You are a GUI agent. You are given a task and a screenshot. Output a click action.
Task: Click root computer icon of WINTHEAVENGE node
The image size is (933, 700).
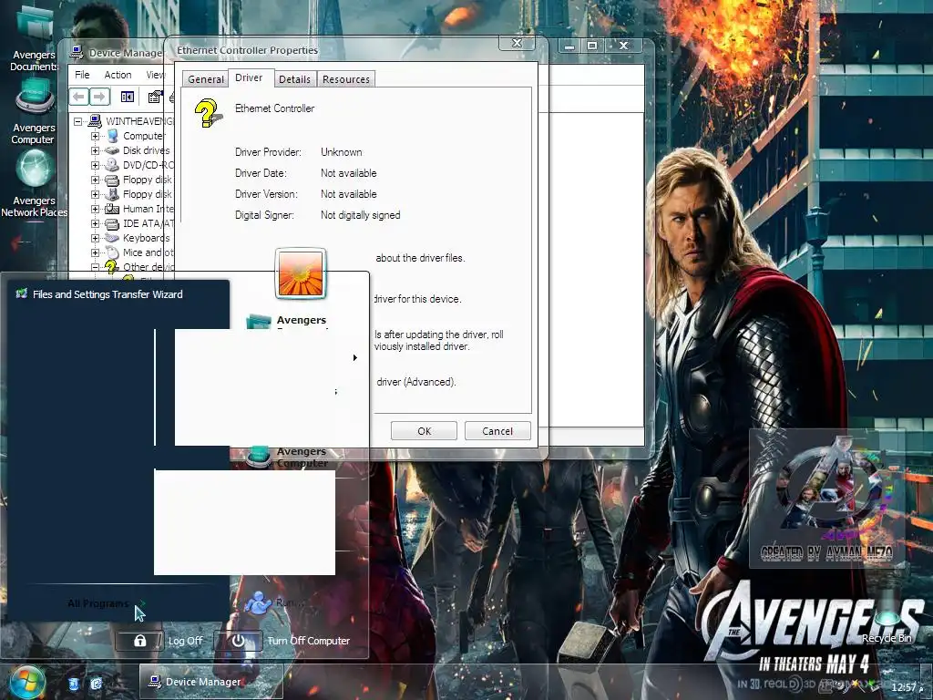click(95, 121)
